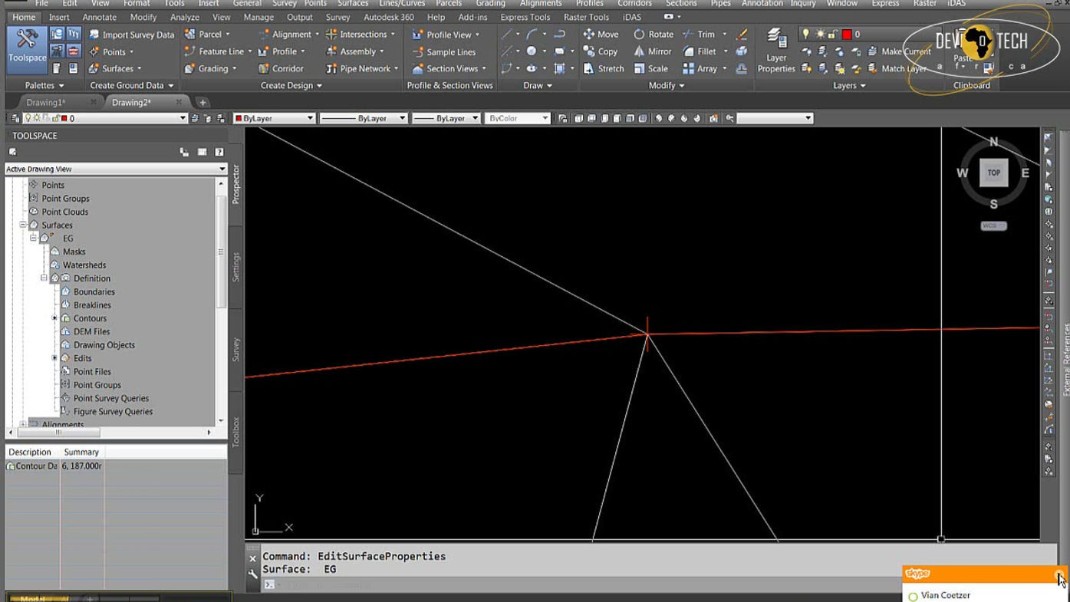Open the Intersections tool
Screen dimensions: 1070x602
click(x=361, y=35)
